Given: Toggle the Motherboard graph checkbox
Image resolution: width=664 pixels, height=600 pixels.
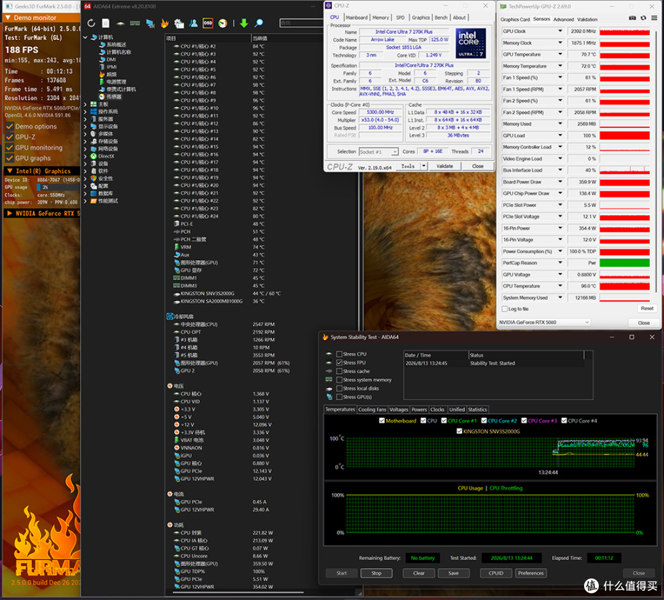Looking at the screenshot, I should click(x=382, y=420).
